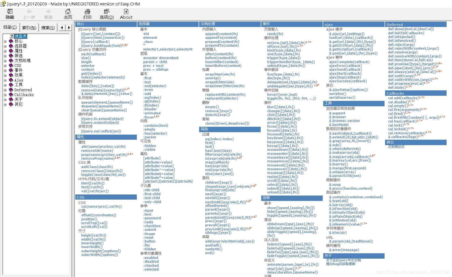Expand the 文档处理 tree node
452x277 pixels.
[5, 61]
